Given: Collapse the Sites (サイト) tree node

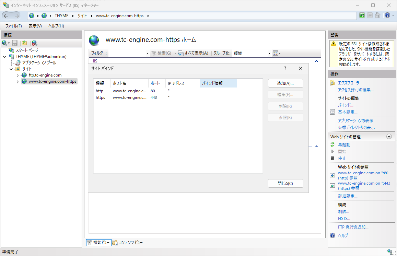Looking at the screenshot, I should [x=11, y=69].
